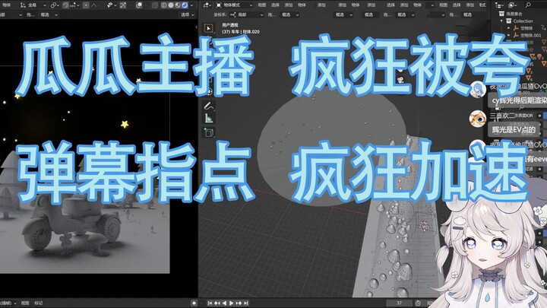This screenshot has width=547, height=308.
Task: Jump to previous keyframe
Action: (x=217, y=303)
